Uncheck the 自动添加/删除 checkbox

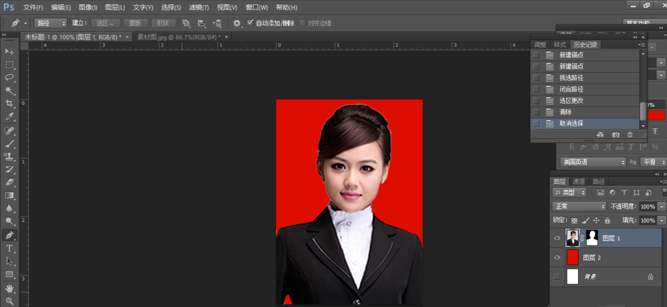(250, 23)
